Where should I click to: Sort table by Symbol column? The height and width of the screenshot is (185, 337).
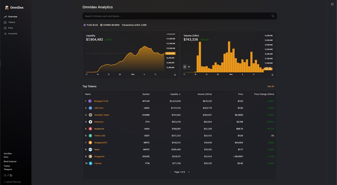coord(146,94)
